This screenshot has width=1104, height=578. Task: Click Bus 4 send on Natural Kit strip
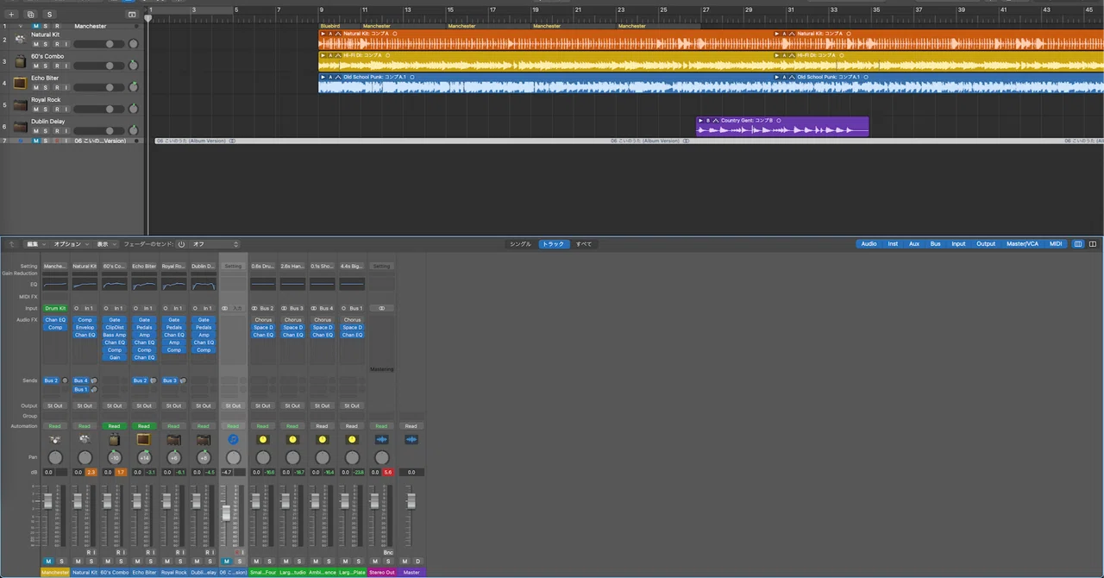pyautogui.click(x=80, y=380)
